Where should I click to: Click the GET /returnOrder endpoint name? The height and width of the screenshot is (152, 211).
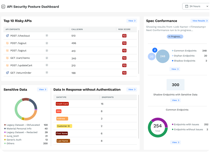21,72
